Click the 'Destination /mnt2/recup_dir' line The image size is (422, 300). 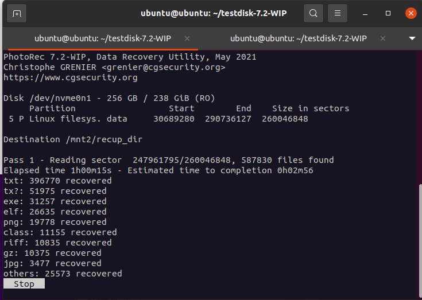tap(73, 139)
